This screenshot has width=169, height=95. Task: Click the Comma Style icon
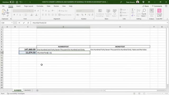86,15
